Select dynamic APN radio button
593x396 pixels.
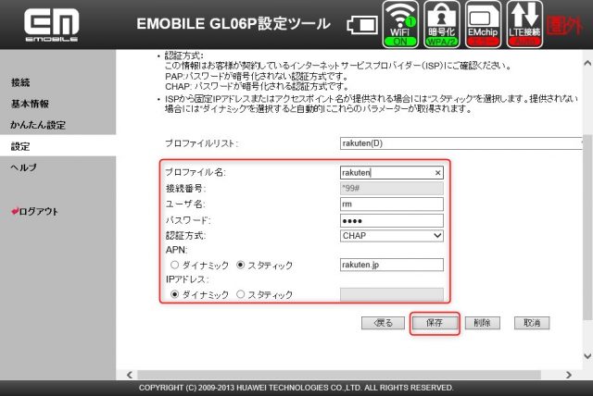coord(174,265)
